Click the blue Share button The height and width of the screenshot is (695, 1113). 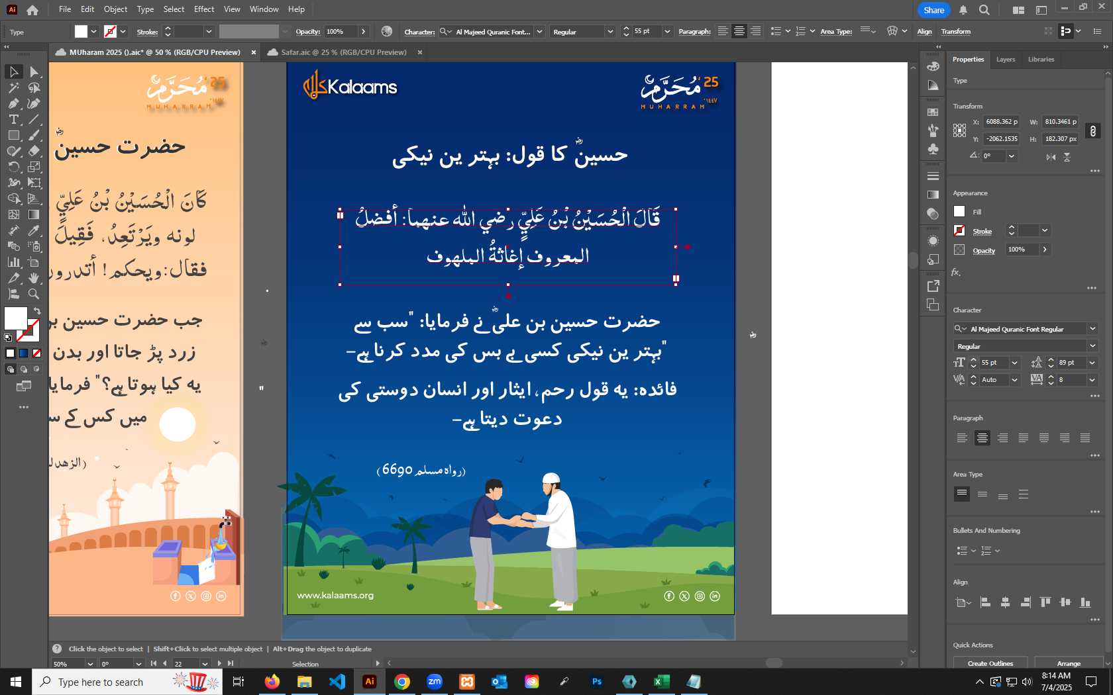[x=933, y=10]
